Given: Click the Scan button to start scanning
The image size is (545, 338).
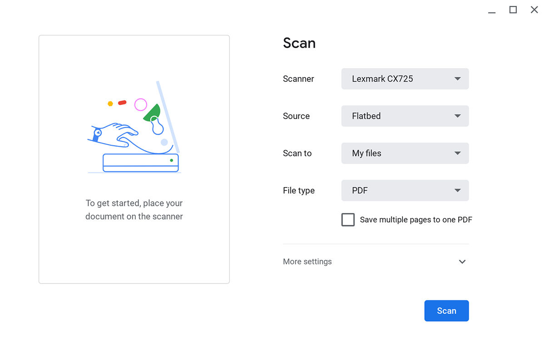Looking at the screenshot, I should [446, 311].
